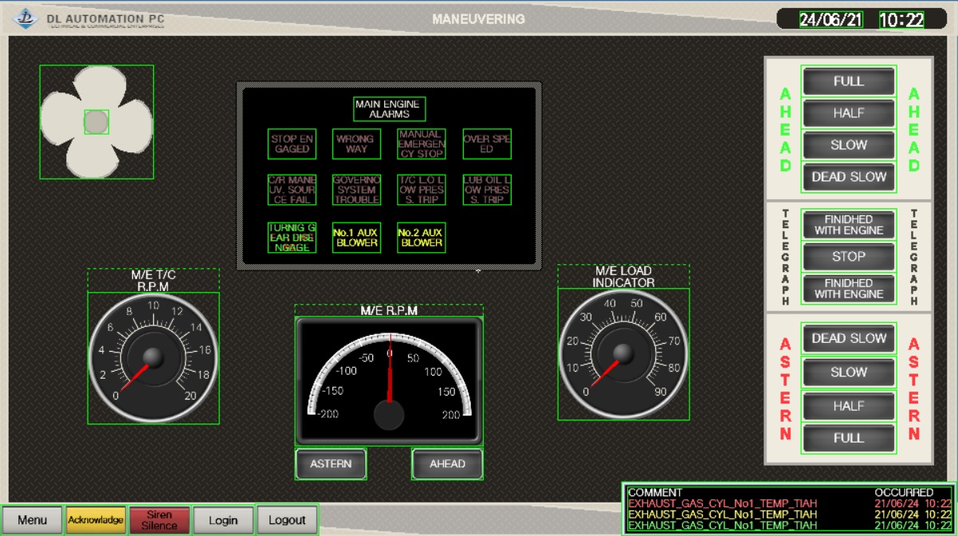This screenshot has width=958, height=536.
Task: Select the STOP ENGAGED alarm indicator
Action: 292,144
